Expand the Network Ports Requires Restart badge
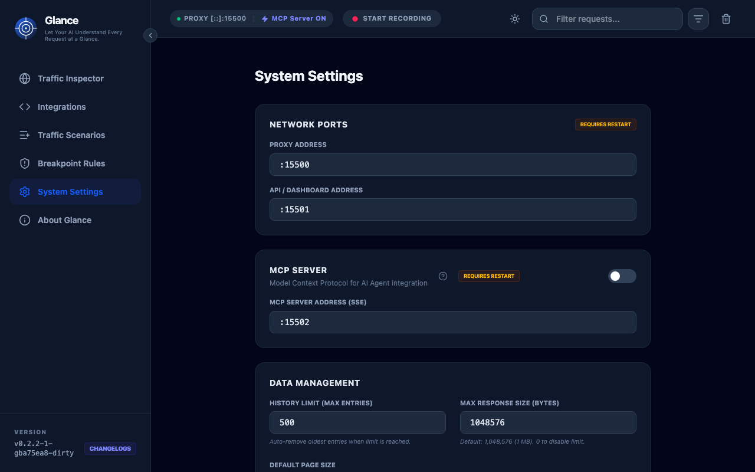This screenshot has width=755, height=472. click(x=605, y=124)
